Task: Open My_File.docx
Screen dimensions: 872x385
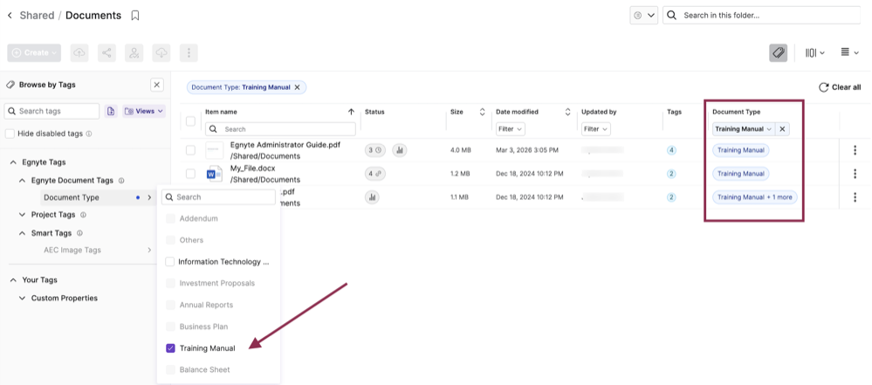Action: click(253, 168)
